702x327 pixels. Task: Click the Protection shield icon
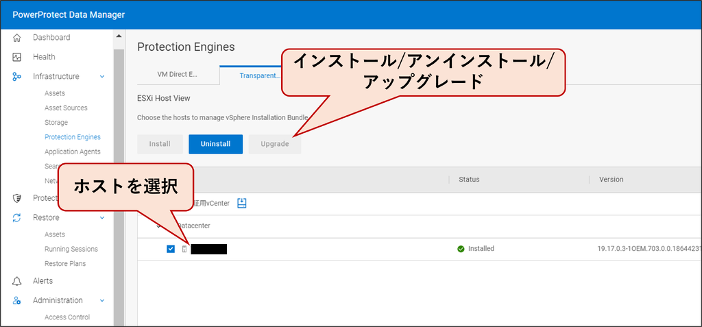tap(16, 198)
